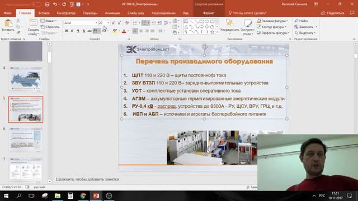The height and width of the screenshot is (201, 358).
Task: Expand the shapes gallery with More arrow
Action: click(x=217, y=32)
